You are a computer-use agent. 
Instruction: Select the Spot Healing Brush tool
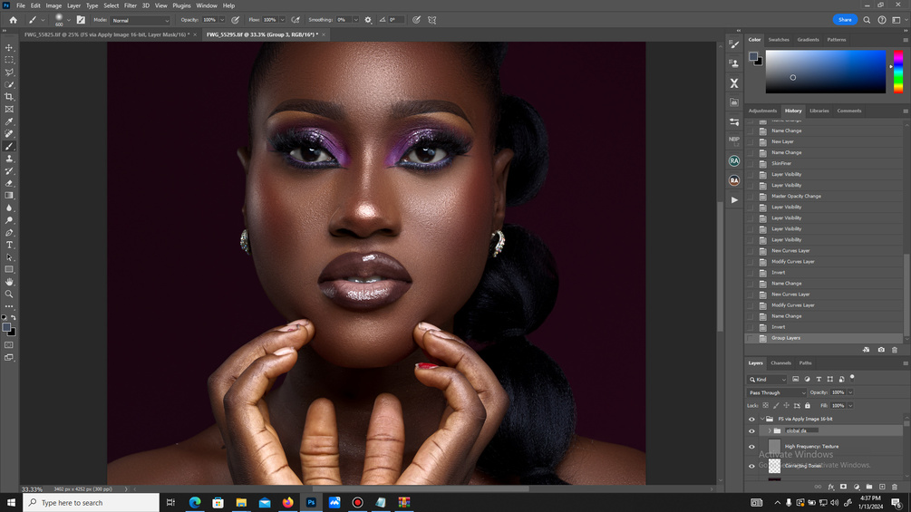[x=9, y=134]
